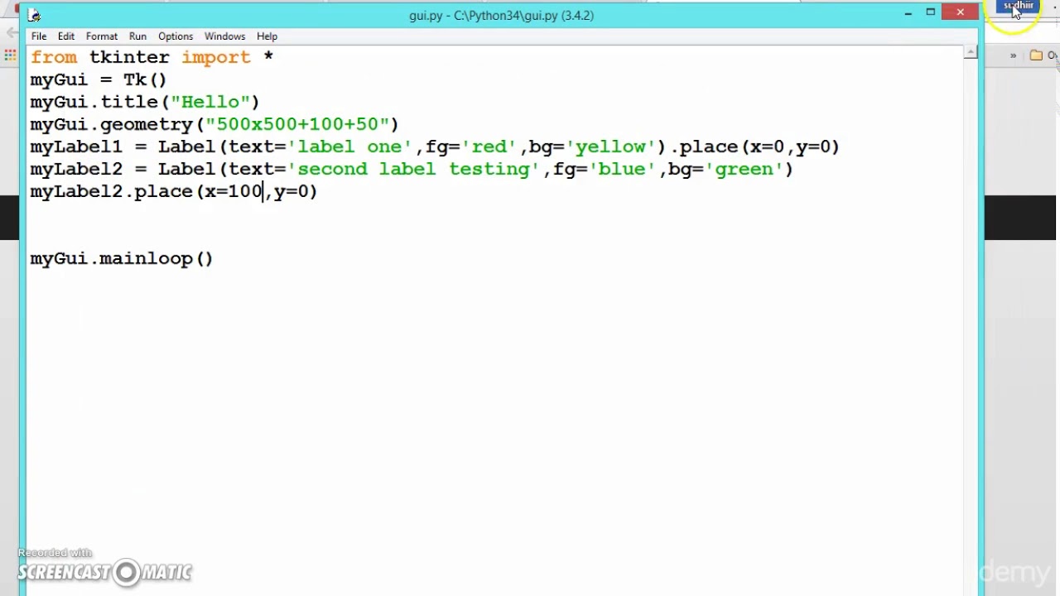
Task: Open the Run menu
Action: [137, 36]
